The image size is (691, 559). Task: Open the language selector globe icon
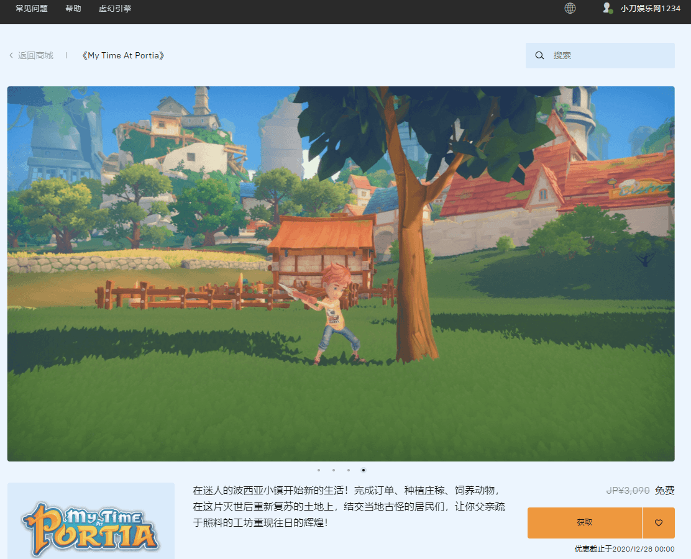[x=570, y=9]
